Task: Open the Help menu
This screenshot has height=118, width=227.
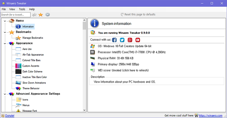Action: (x=32, y=9)
